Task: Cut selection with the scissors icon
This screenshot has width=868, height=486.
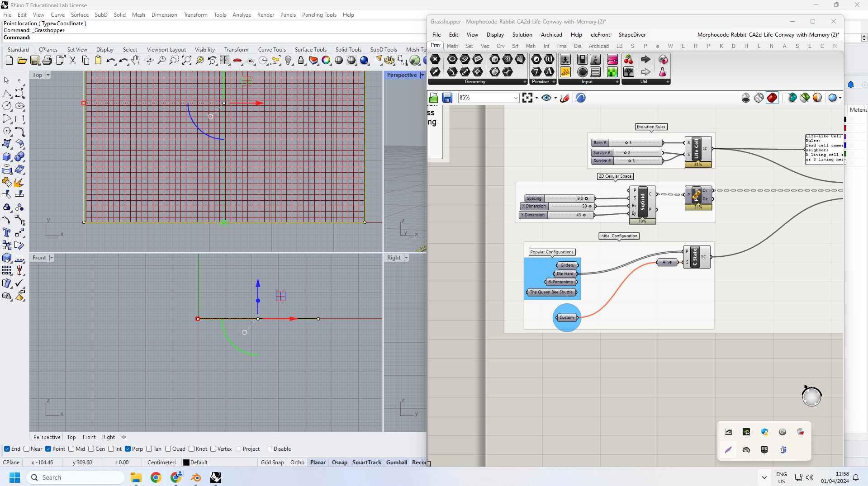Action: coord(73,60)
